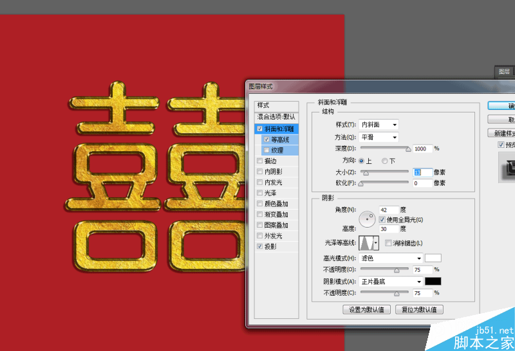Enable 消除锯齿 checkbox
515x351 pixels.
(388, 243)
